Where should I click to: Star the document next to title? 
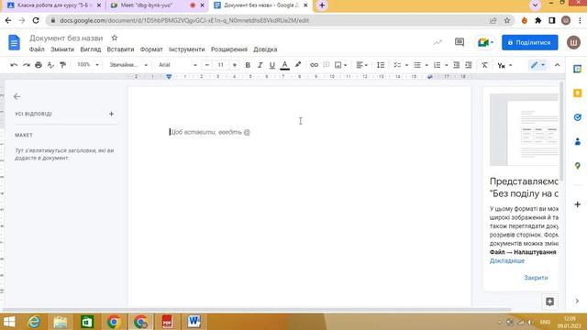[115, 38]
